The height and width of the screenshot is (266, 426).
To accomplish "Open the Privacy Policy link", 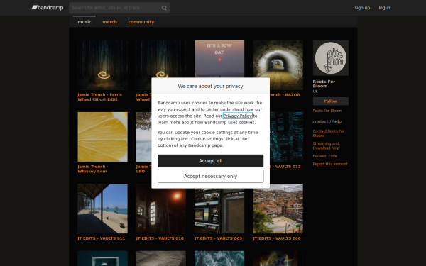I will click(237, 116).
